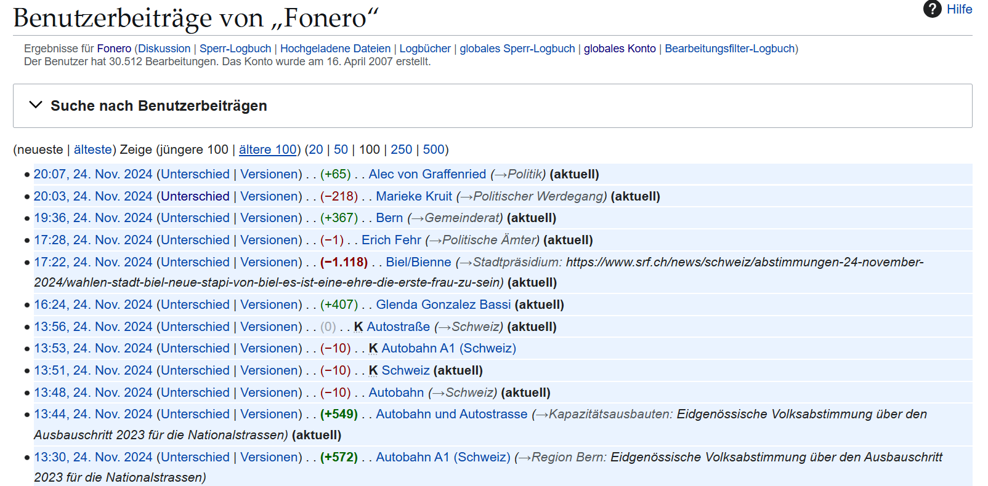Image resolution: width=988 pixels, height=486 pixels.
Task: Show ältere 100 contributions
Action: click(x=268, y=149)
